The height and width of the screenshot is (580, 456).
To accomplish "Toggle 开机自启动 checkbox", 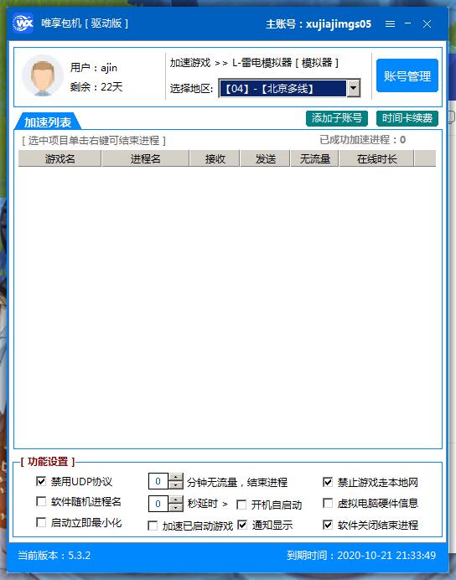I will click(x=241, y=505).
